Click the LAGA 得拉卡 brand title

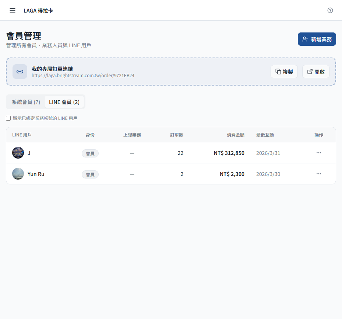pos(38,10)
